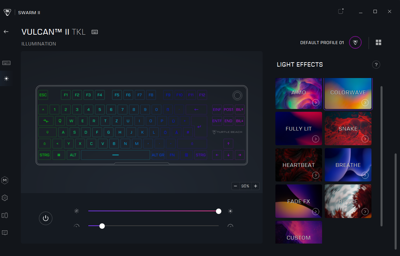400x256 pixels.
Task: Click the keyboard layout icon beside VULCAN II TKL
Action: tap(94, 32)
